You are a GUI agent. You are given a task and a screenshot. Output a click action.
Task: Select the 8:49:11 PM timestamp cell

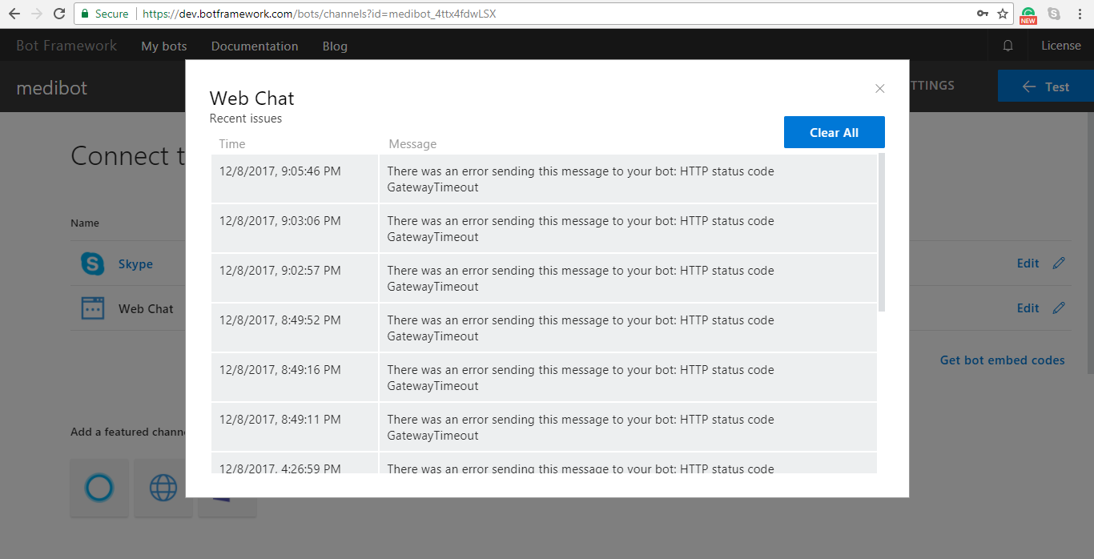(295, 427)
